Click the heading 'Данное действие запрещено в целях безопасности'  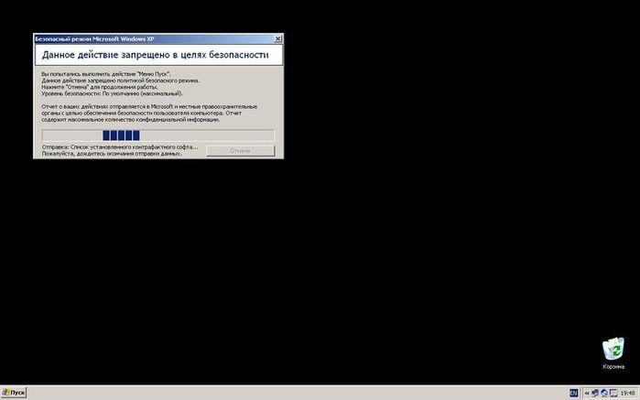[155, 55]
